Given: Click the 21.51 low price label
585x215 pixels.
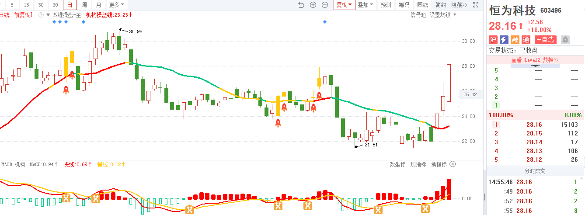Looking at the screenshot, I should [371, 145].
